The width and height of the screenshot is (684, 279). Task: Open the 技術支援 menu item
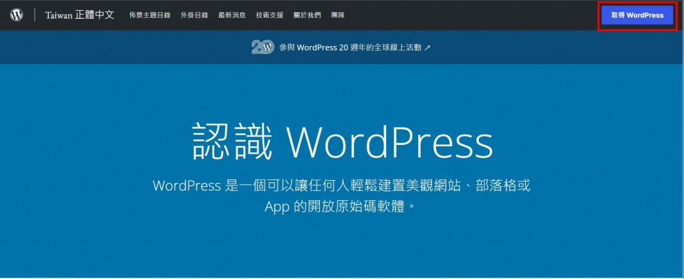(x=270, y=15)
